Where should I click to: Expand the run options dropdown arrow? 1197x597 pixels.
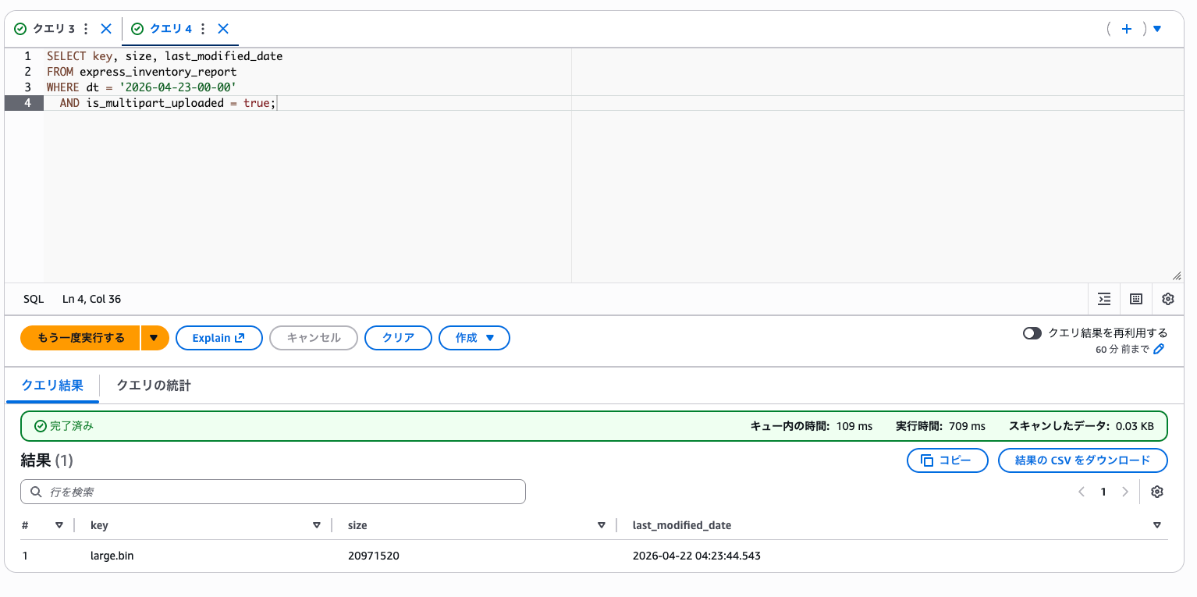pos(155,338)
